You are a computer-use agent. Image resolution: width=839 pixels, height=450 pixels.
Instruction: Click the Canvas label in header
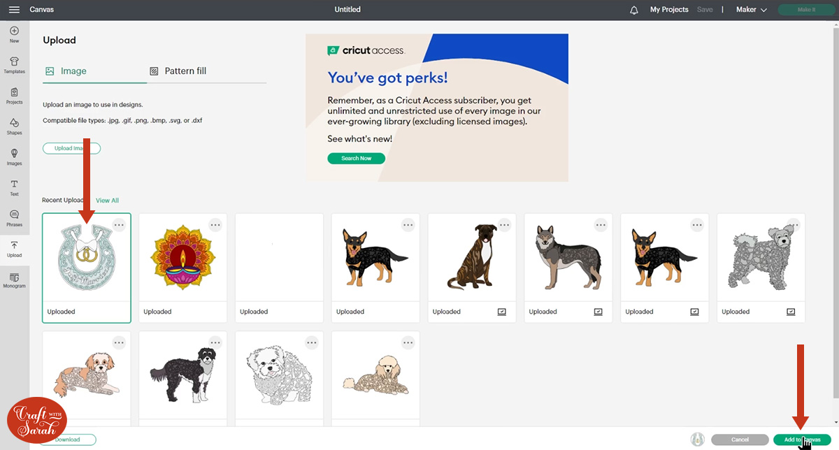click(41, 10)
